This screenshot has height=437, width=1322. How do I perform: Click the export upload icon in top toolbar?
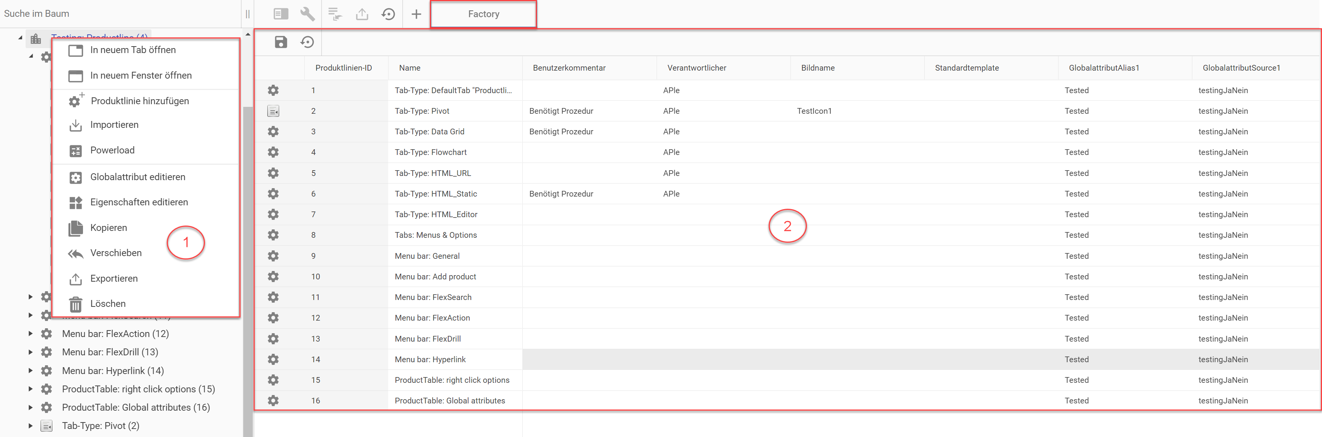pos(362,14)
